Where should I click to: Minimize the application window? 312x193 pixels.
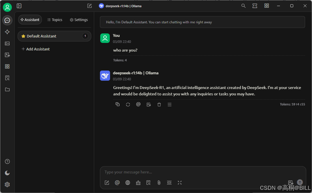tap(278, 6)
